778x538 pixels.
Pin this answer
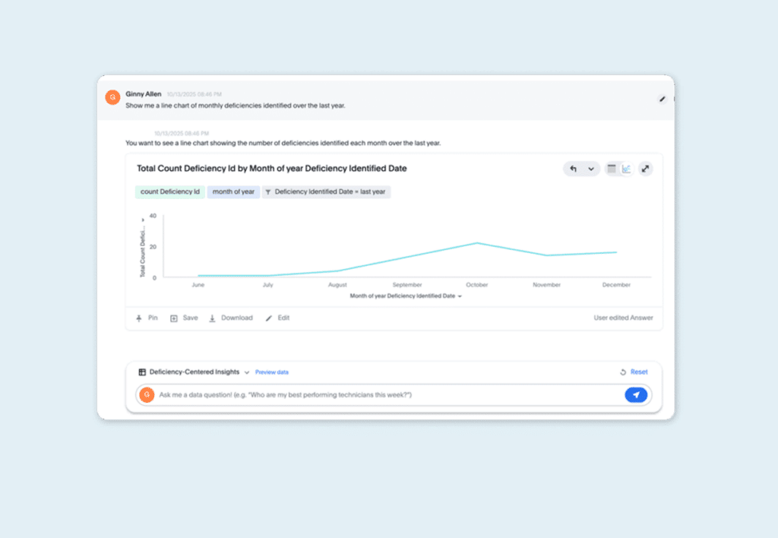coord(147,318)
